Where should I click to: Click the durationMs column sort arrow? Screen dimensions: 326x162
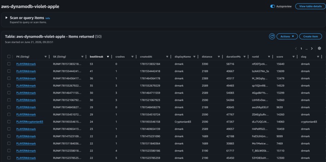(x=244, y=57)
